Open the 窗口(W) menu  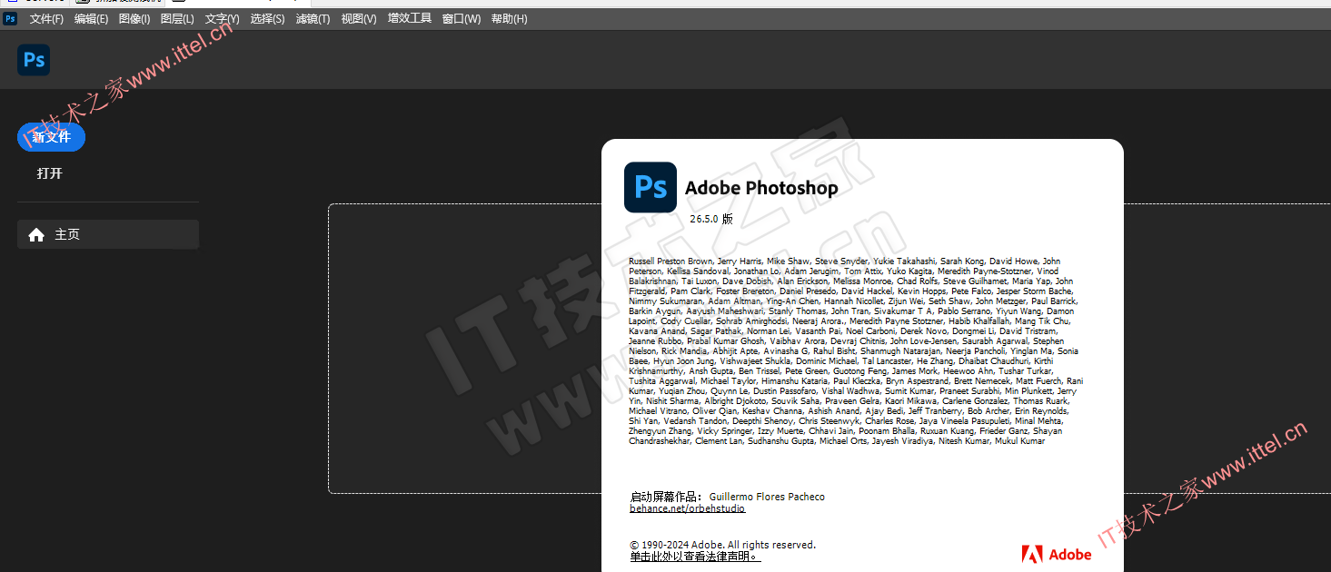coord(462,19)
